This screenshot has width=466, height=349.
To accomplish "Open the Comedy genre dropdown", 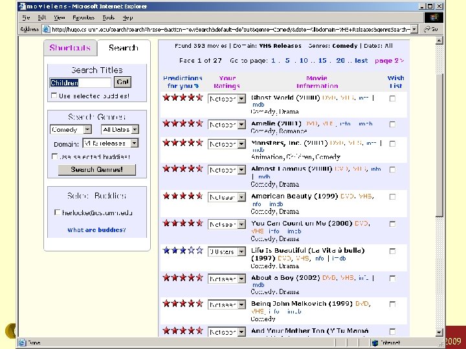I will pos(71,129).
